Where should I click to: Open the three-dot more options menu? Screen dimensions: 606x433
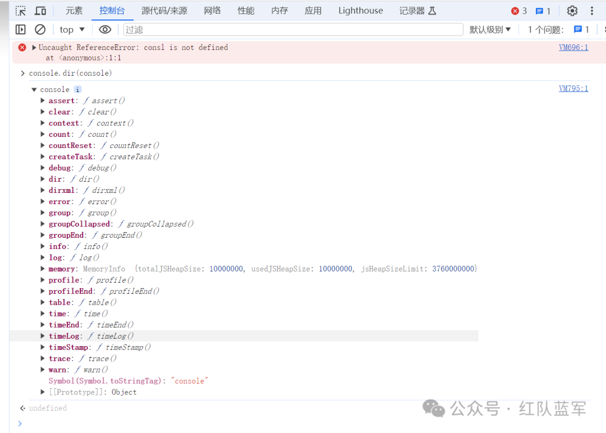coord(592,11)
